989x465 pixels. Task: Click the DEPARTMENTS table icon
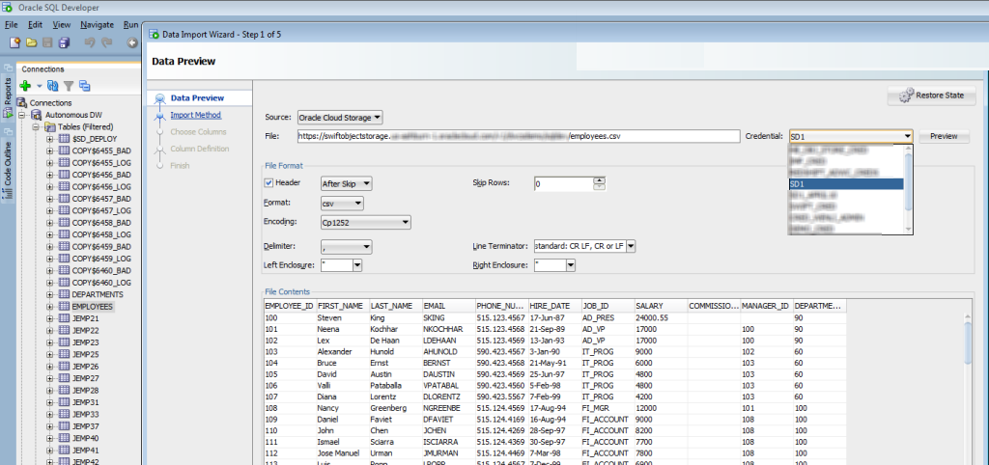pyautogui.click(x=65, y=294)
